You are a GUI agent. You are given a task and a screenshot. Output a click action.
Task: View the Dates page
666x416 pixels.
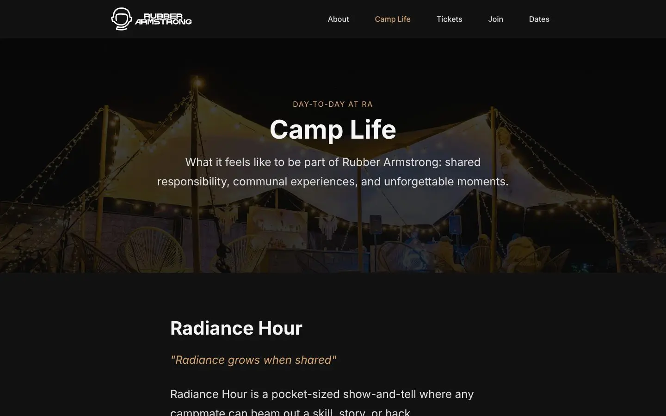[539, 19]
